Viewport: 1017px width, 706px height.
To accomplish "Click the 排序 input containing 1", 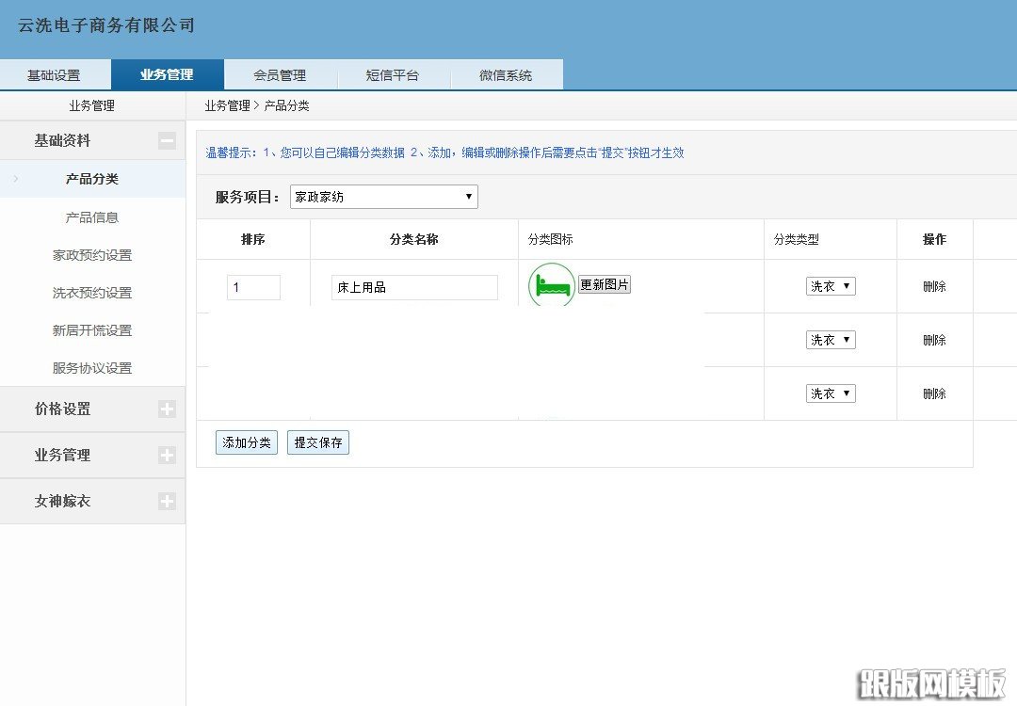I will point(253,286).
